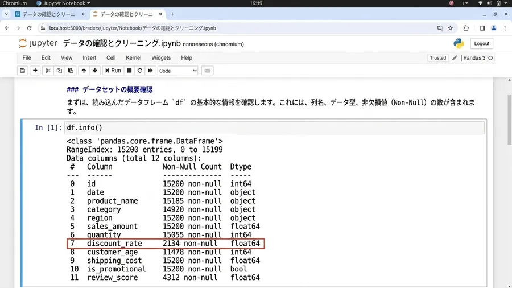The height and width of the screenshot is (288, 512).
Task: Copy selected cells icon
Action: 59,71
